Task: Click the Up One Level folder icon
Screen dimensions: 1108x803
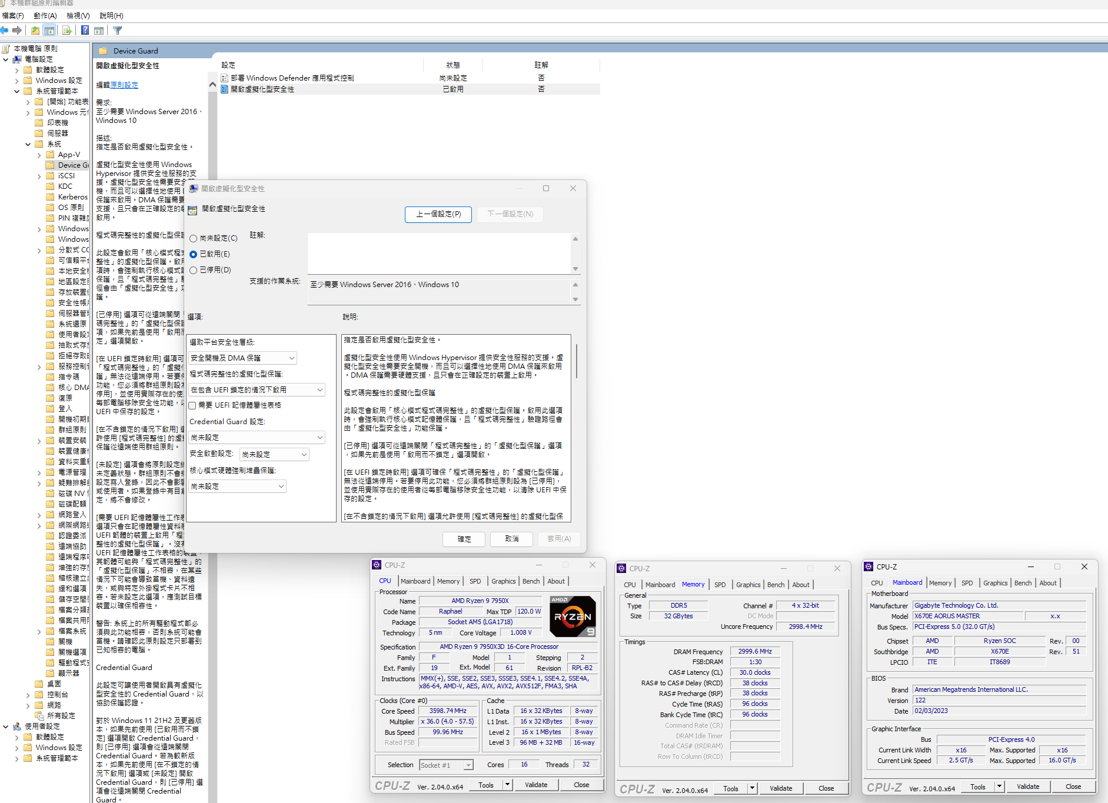Action: tap(35, 30)
